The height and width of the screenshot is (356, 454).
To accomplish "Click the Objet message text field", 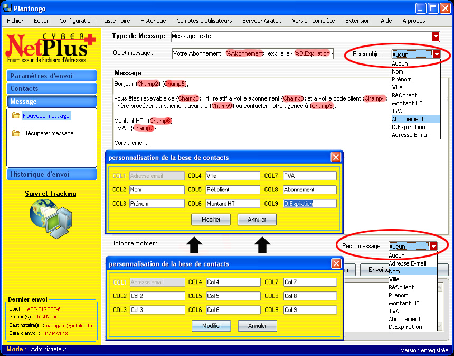I will (252, 53).
